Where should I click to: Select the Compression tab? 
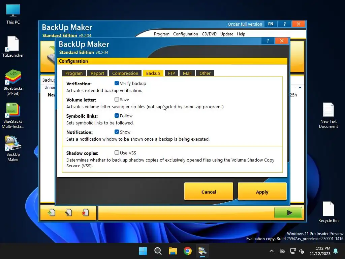pyautogui.click(x=125, y=73)
